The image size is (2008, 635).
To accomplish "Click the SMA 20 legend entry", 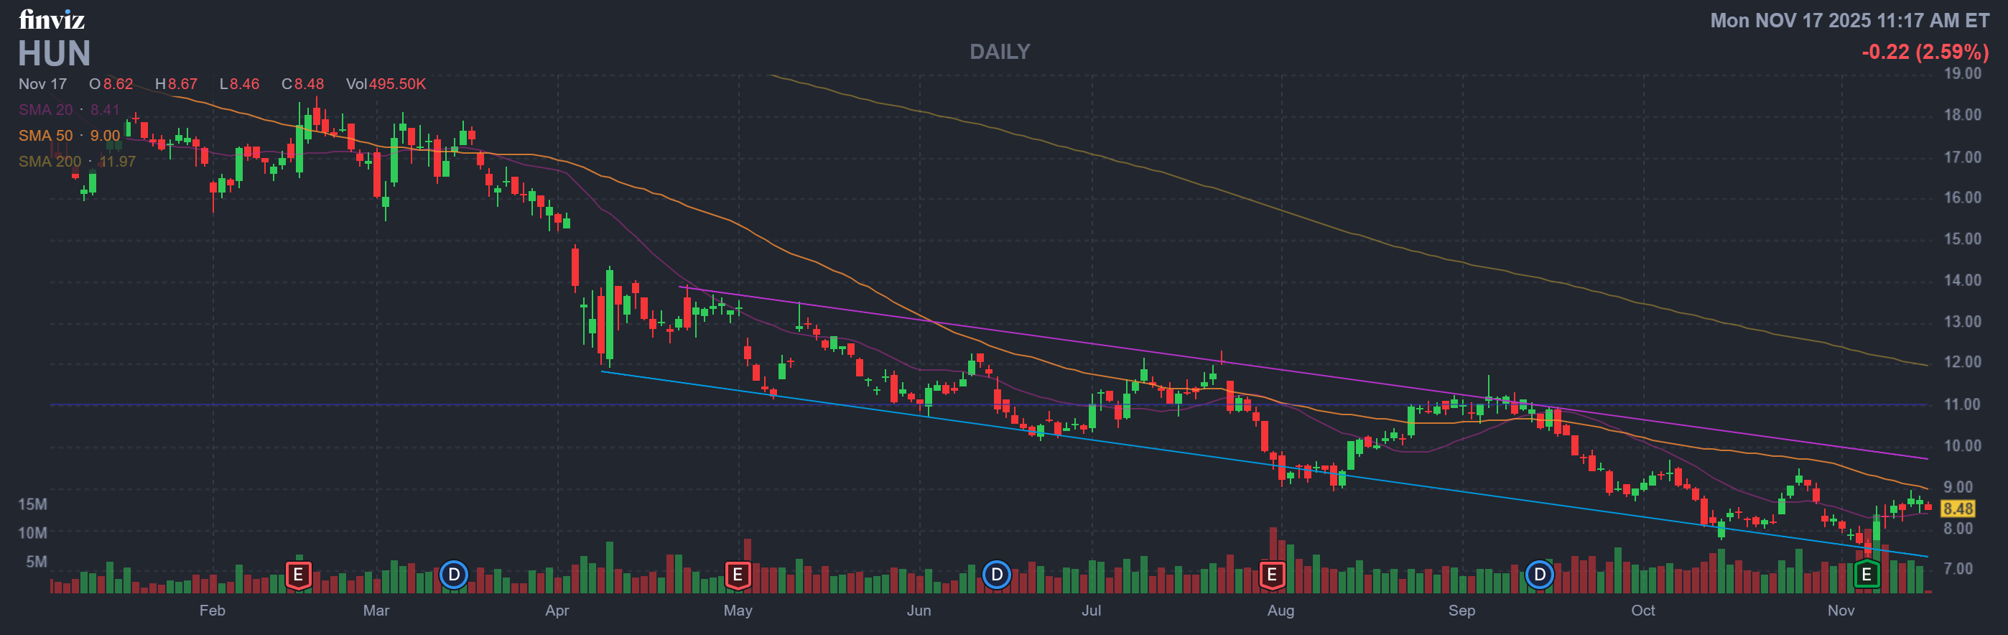I will (70, 110).
